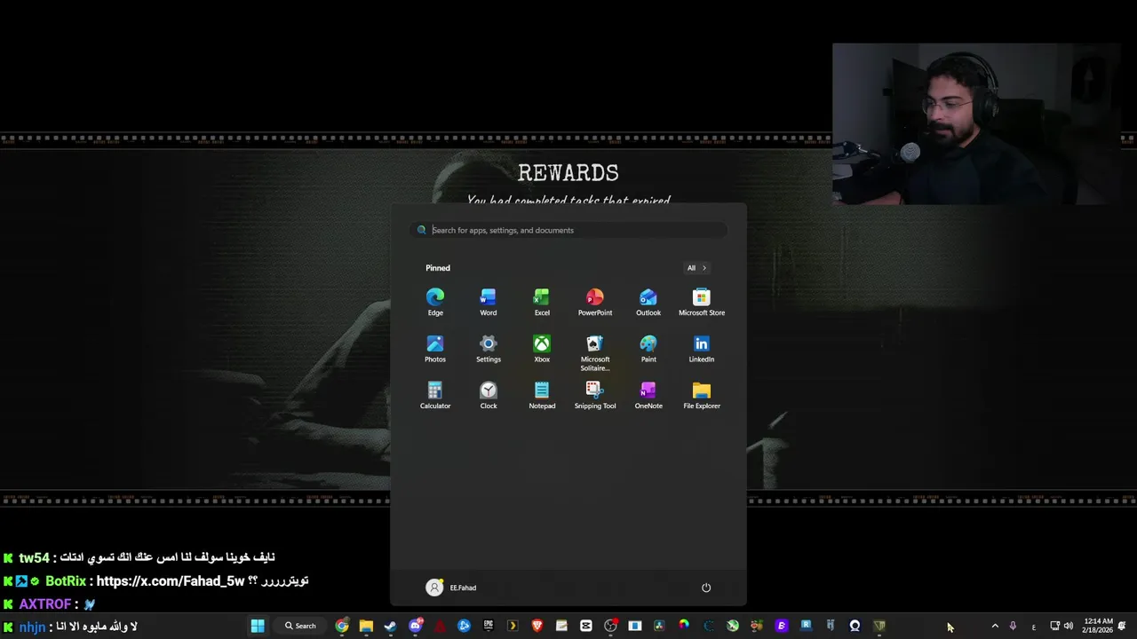Launch Word from the Start menu

click(x=489, y=302)
